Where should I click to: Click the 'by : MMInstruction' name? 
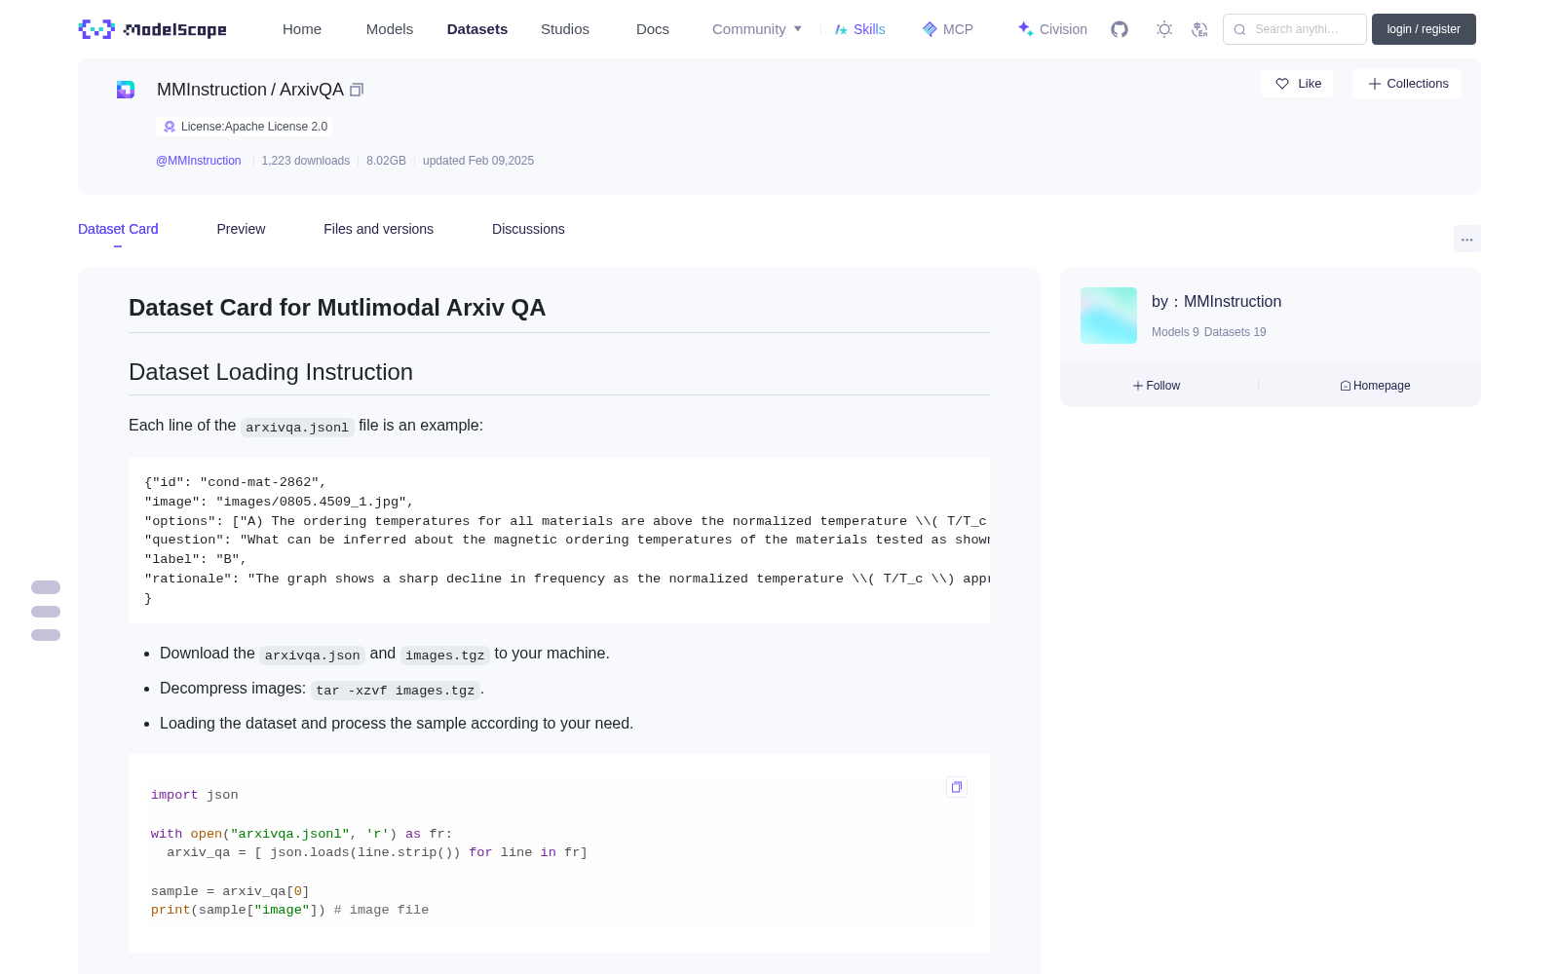click(x=1216, y=302)
